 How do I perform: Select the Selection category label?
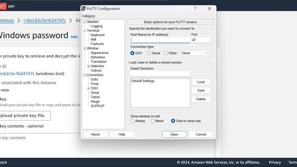pyautogui.click(x=97, y=66)
